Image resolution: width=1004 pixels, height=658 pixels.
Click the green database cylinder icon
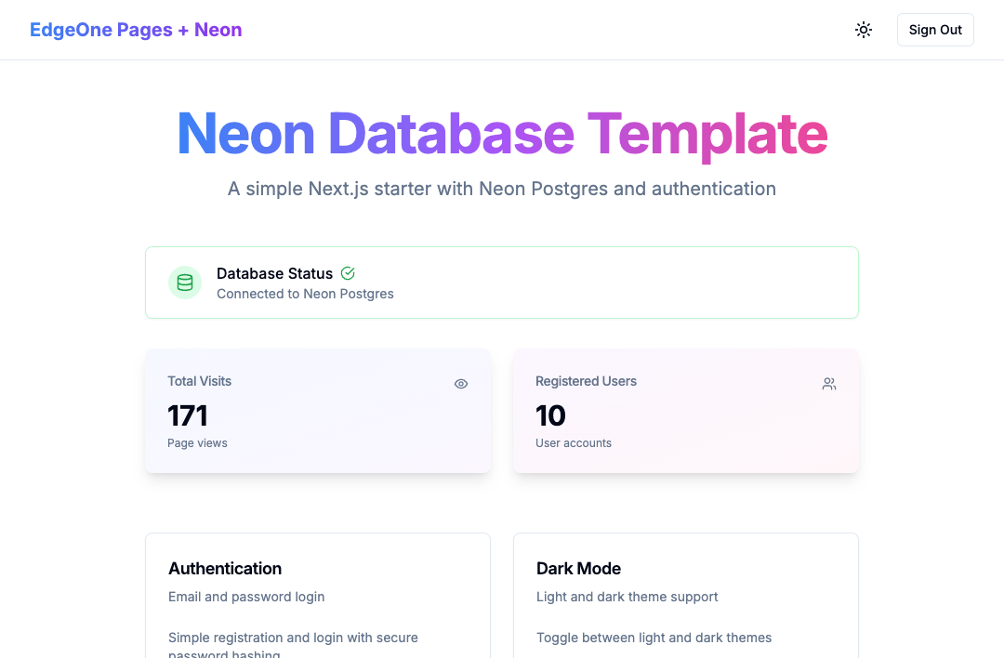coord(185,283)
